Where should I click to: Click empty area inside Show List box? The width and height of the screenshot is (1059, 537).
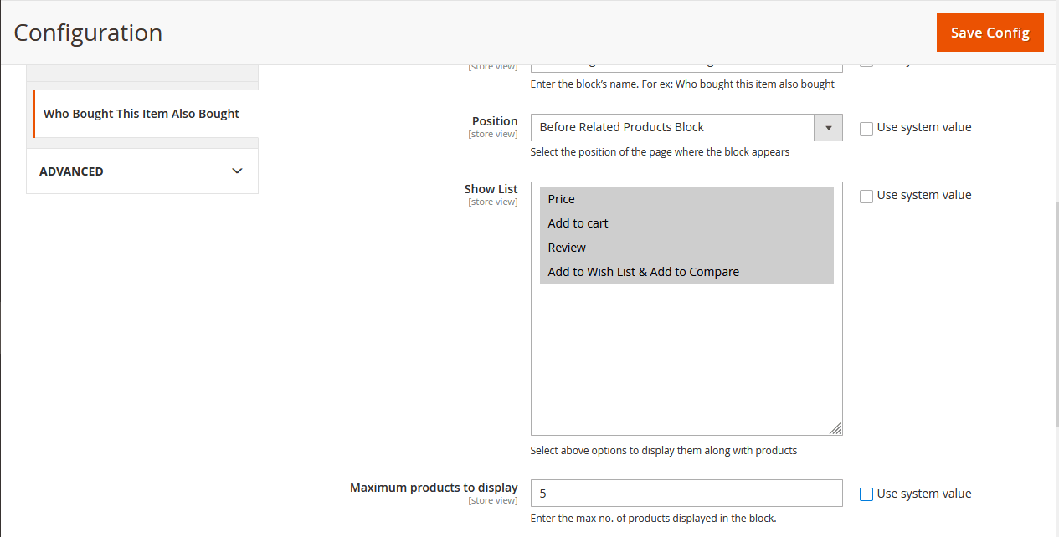point(686,360)
